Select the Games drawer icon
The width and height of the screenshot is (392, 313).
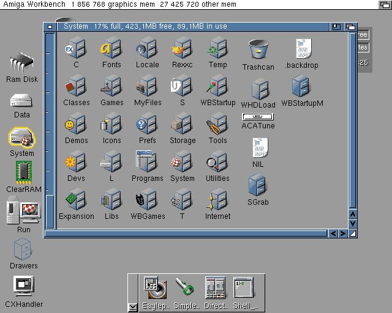point(111,86)
